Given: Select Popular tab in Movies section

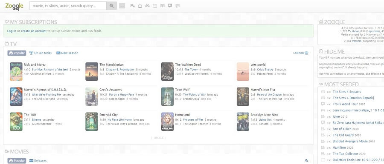Looking at the screenshot, I should pos(17,161).
